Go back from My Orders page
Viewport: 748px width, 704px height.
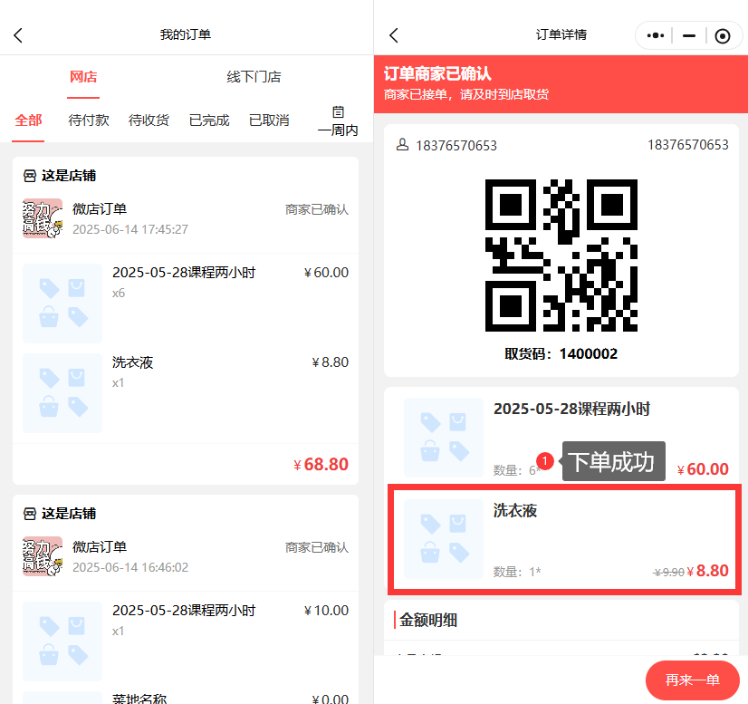tap(18, 35)
